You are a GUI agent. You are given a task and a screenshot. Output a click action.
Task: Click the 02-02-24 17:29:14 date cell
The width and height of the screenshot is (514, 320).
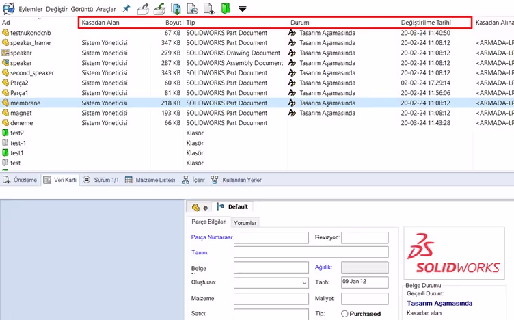coord(425,83)
